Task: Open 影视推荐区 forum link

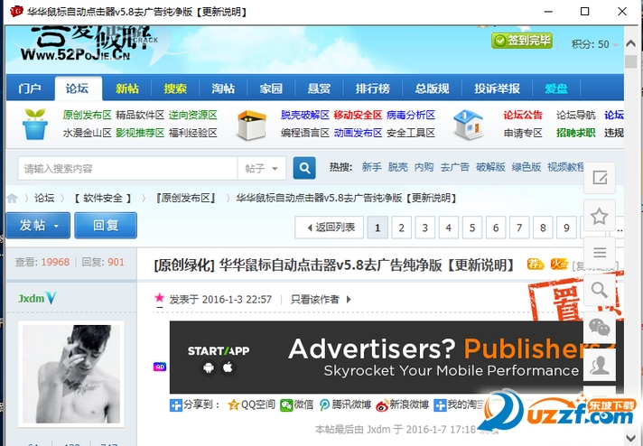Action: click(x=140, y=133)
